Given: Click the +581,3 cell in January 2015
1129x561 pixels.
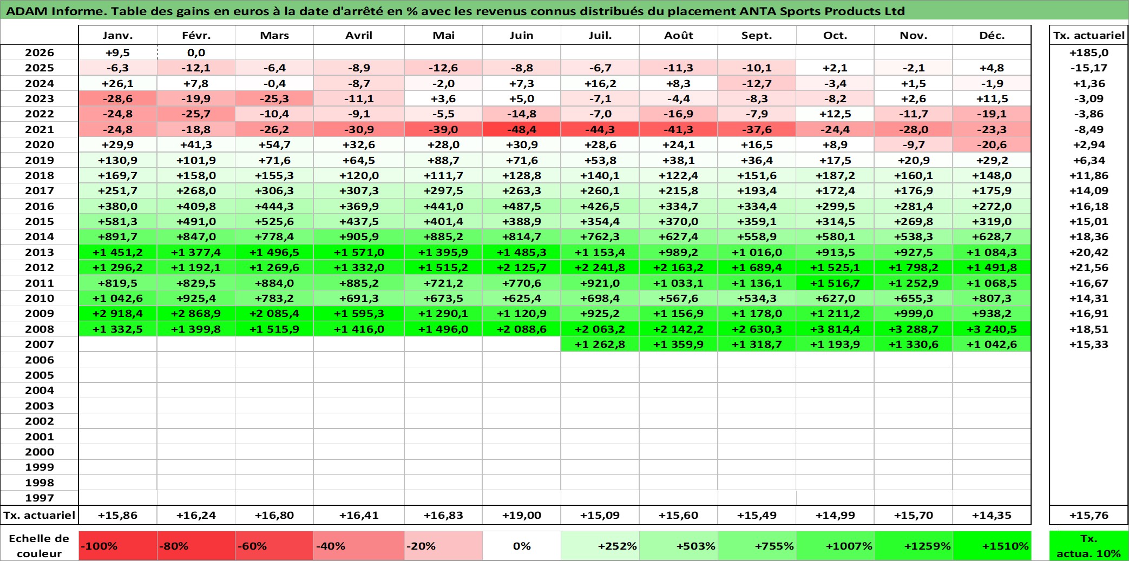Looking at the screenshot, I should pos(118,221).
